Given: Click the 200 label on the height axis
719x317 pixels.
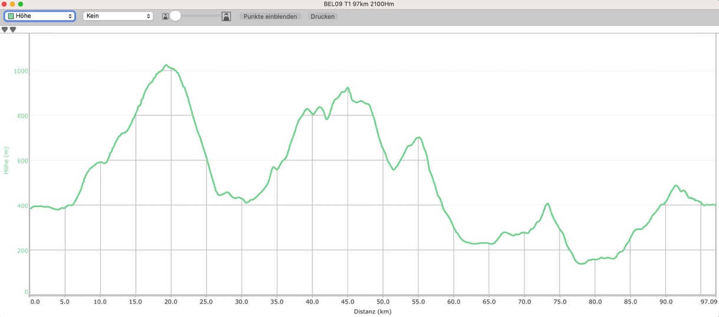Looking at the screenshot, I should (22, 251).
